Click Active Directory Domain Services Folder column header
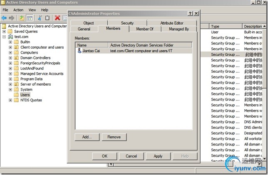 [x=150, y=45]
